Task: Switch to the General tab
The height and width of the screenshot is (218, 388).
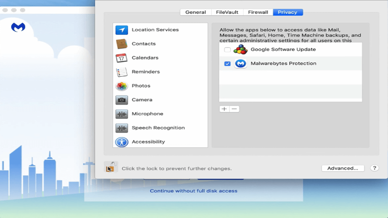Action: pyautogui.click(x=196, y=12)
